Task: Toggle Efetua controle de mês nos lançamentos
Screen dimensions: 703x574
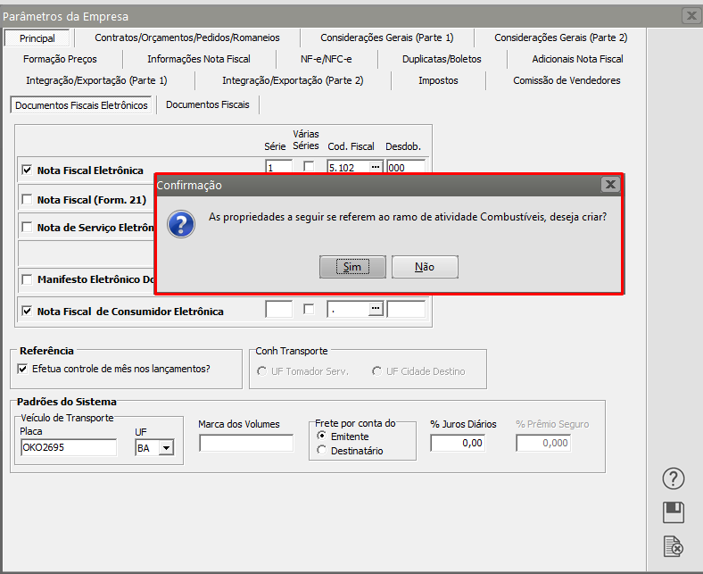Action: click(22, 369)
